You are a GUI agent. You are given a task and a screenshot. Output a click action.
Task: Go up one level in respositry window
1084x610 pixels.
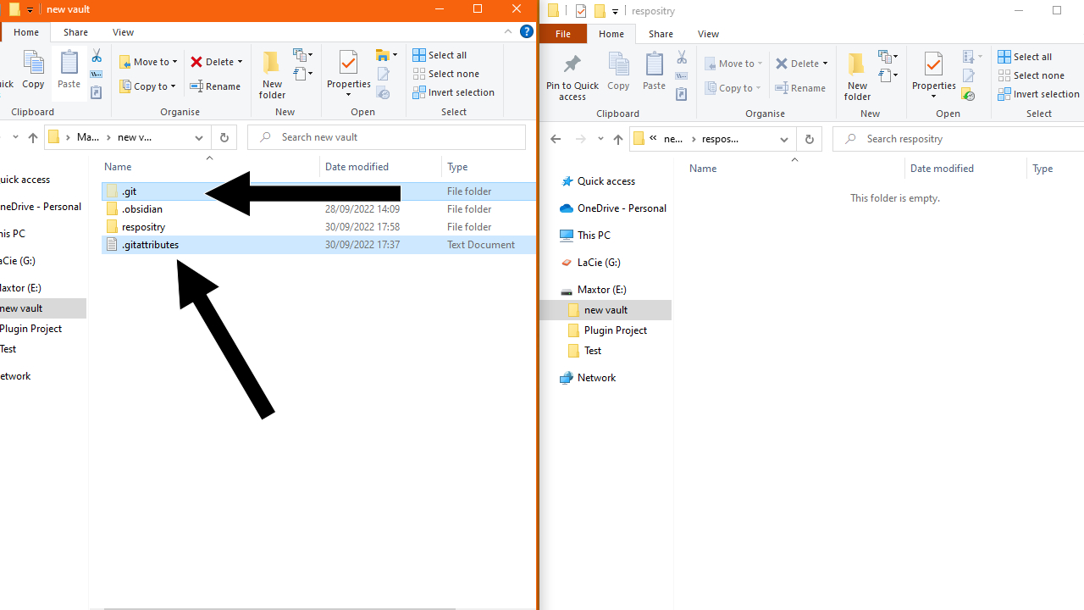click(618, 139)
